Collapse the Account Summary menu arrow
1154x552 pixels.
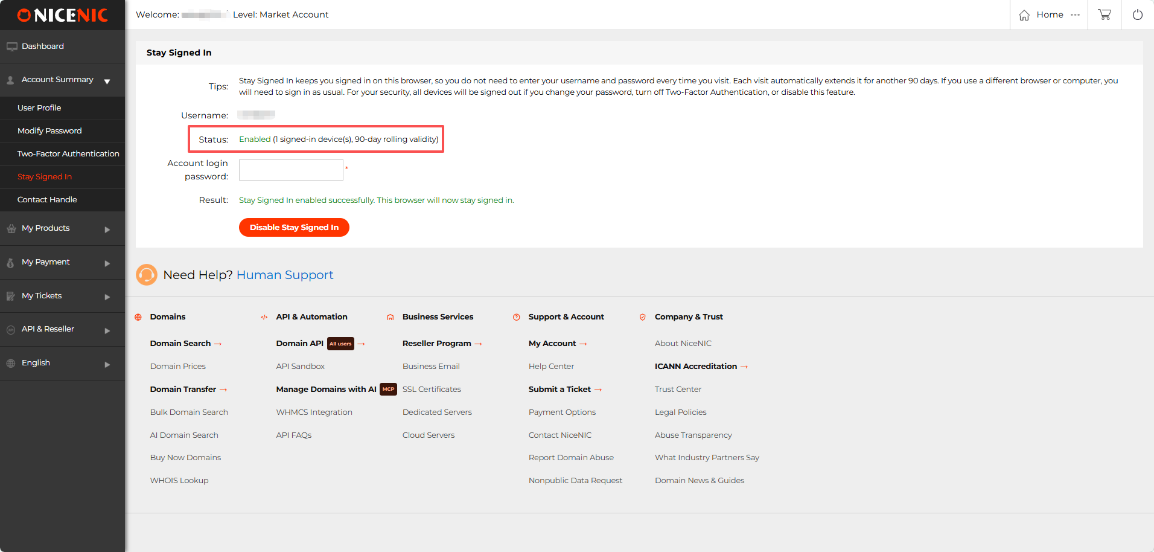click(x=107, y=82)
